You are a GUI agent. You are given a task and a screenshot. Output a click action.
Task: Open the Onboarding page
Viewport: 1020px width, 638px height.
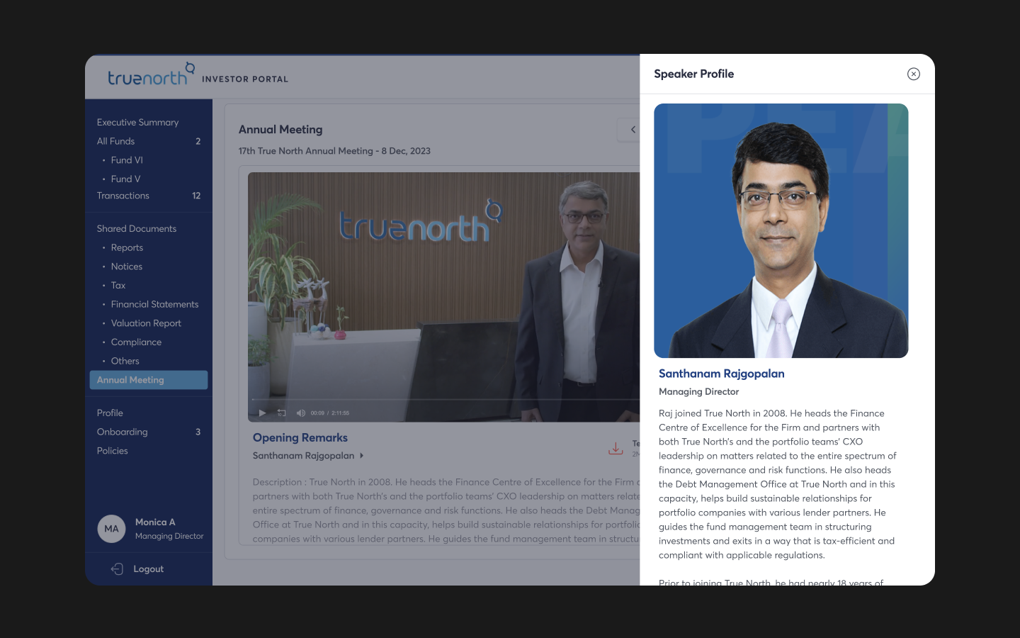click(122, 432)
